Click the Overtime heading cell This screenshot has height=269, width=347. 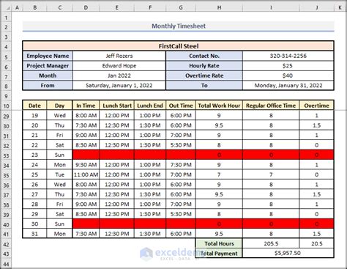[316, 106]
